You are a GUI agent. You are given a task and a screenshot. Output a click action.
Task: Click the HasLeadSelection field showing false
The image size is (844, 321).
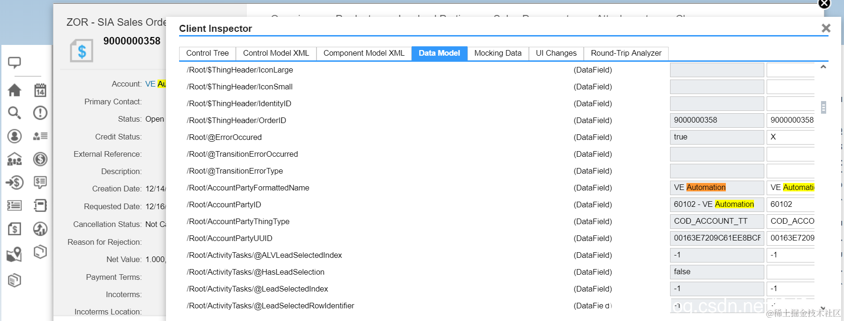(717, 272)
